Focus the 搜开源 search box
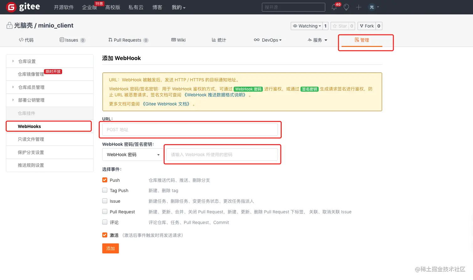Viewport: 473px width, 280px height. point(294,7)
